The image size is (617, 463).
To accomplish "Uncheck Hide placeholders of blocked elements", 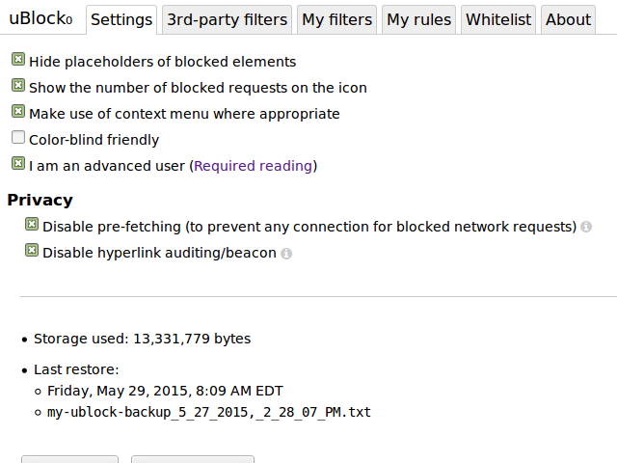I will [18, 60].
